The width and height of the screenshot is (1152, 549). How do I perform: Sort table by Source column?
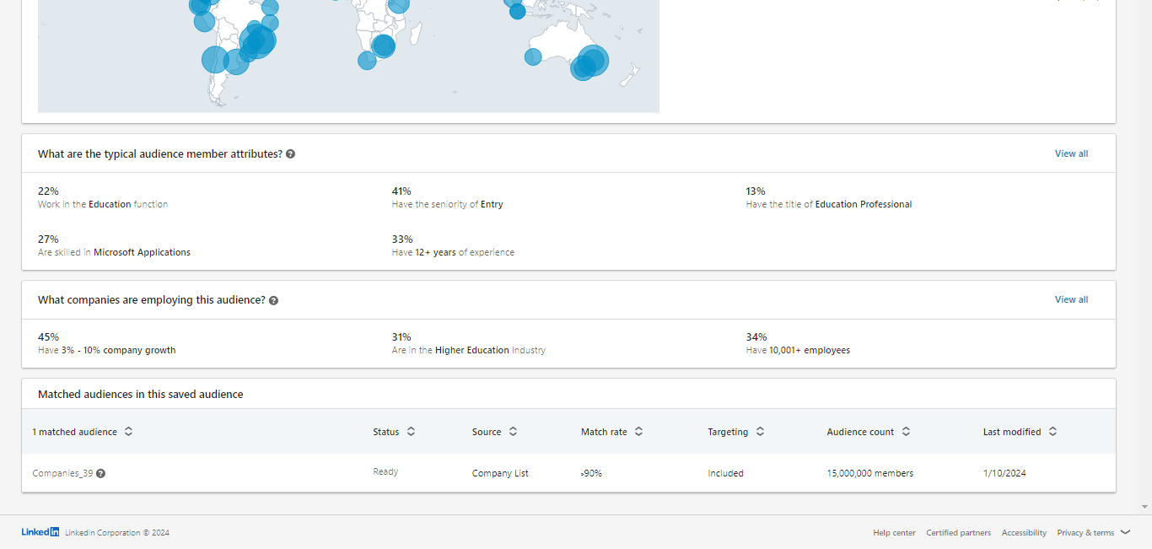click(513, 432)
